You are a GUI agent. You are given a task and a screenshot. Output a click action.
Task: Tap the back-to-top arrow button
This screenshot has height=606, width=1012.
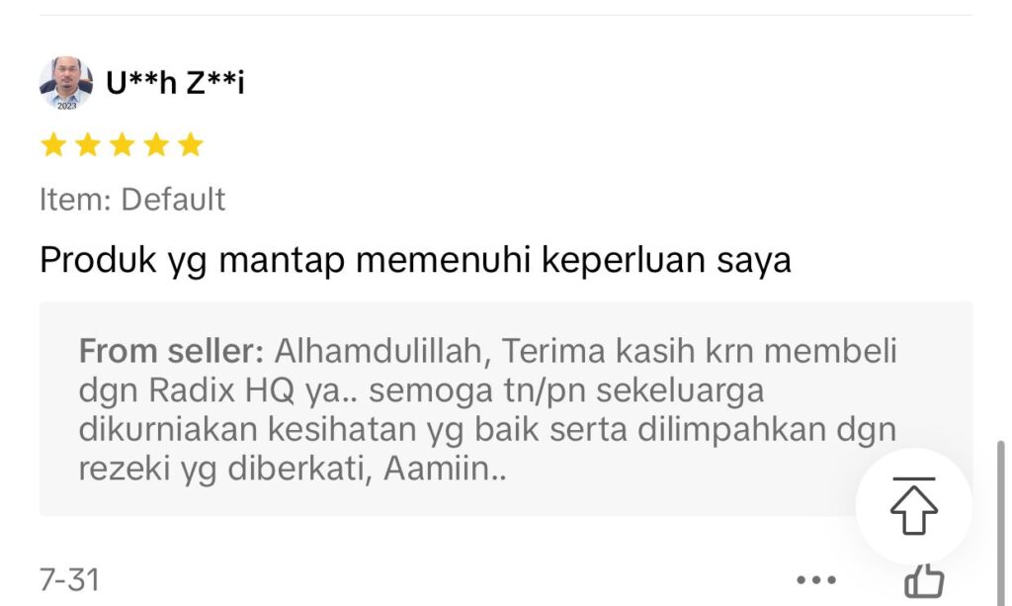pos(914,506)
